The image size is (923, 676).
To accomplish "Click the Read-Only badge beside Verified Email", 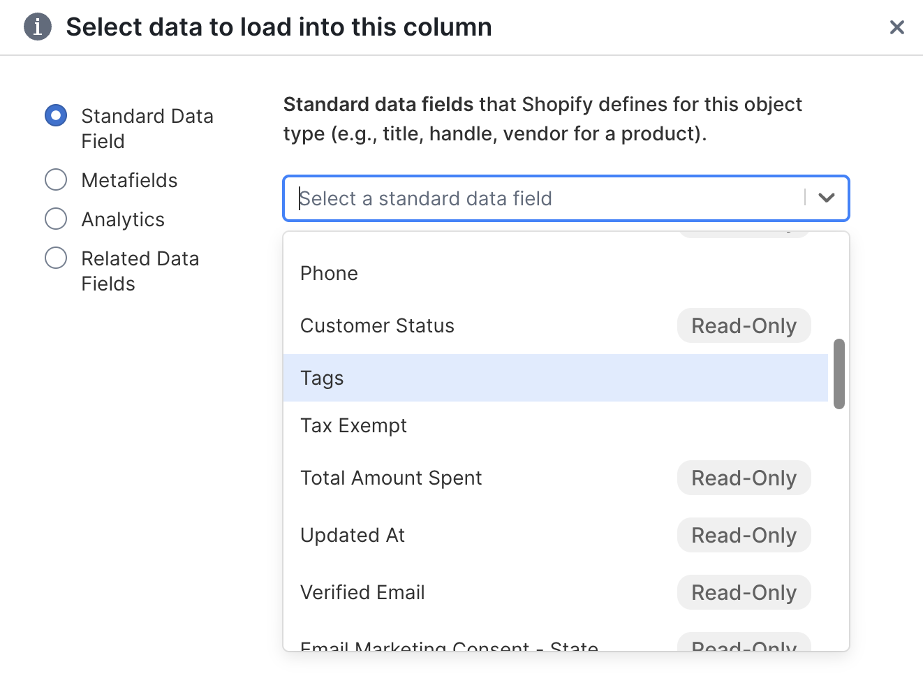I will pyautogui.click(x=744, y=591).
